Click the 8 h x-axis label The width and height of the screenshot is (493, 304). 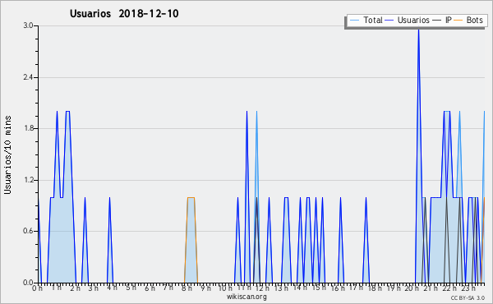187,288
